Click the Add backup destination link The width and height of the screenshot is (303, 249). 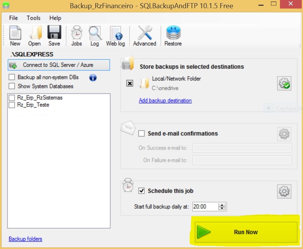tap(165, 100)
